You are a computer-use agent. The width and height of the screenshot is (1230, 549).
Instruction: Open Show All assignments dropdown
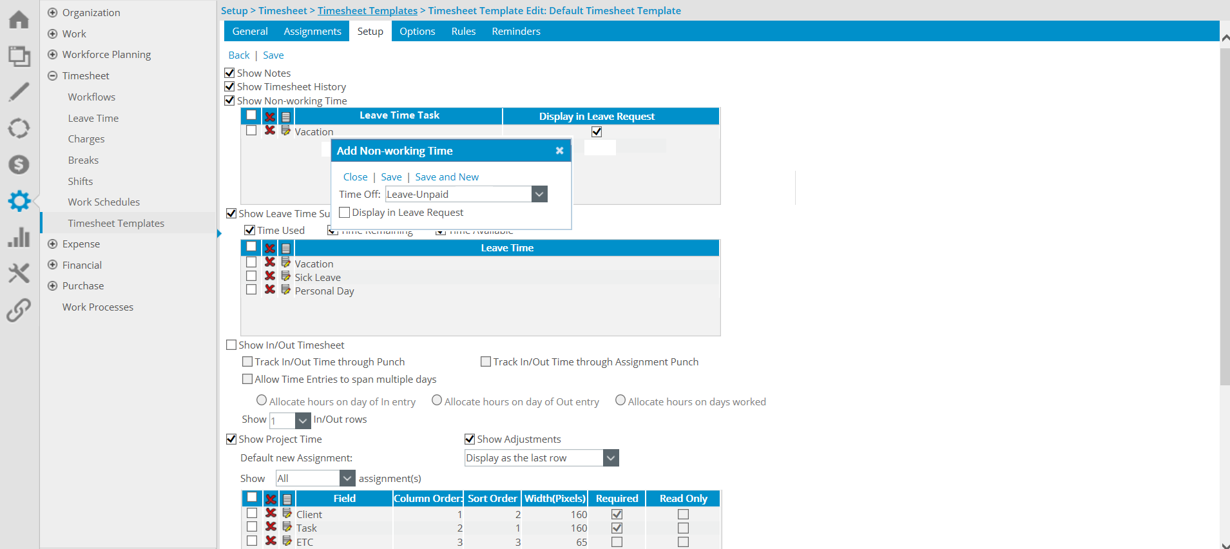point(347,478)
